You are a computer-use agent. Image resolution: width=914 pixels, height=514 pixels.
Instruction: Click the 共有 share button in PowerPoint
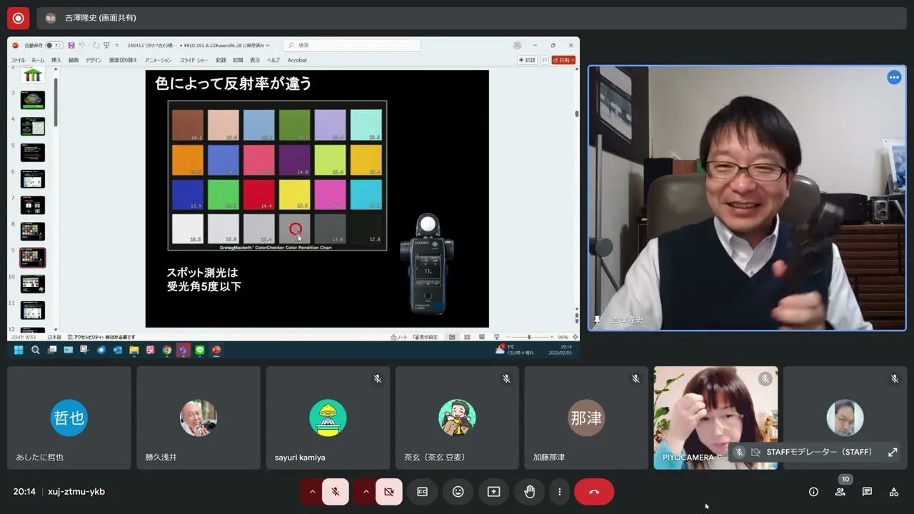coord(563,61)
